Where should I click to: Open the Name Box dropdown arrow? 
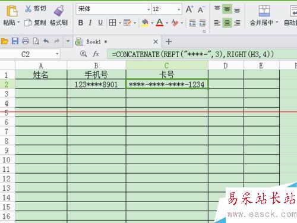(57, 54)
